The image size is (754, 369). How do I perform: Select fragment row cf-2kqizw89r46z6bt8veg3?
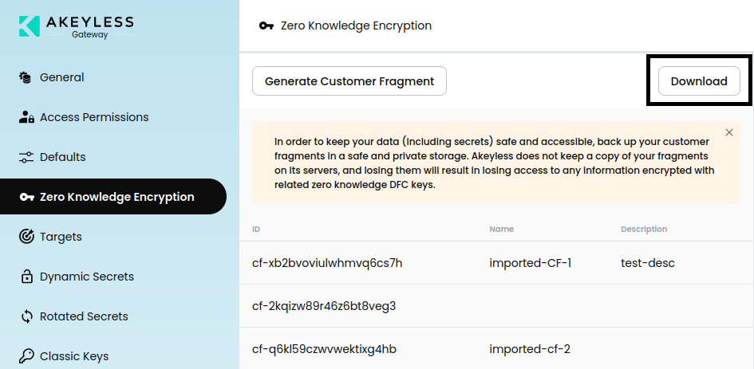pyautogui.click(x=324, y=306)
